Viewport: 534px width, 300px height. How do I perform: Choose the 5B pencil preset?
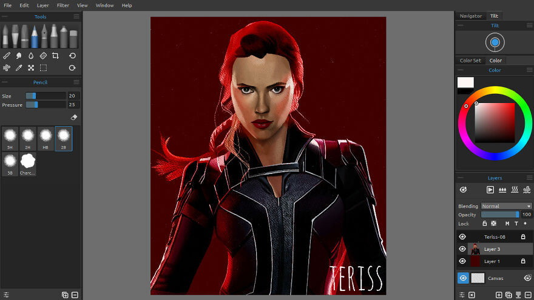click(10, 164)
